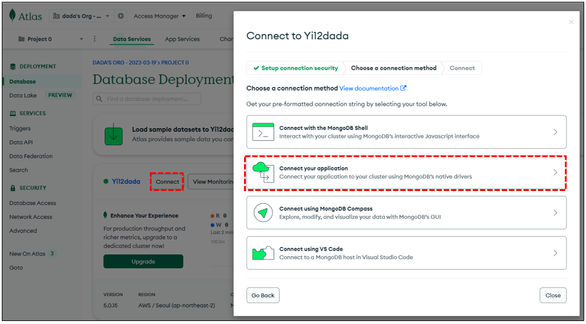Viewport: 586px width, 324px height.
Task: Click the green Upgrade button
Action: click(143, 262)
